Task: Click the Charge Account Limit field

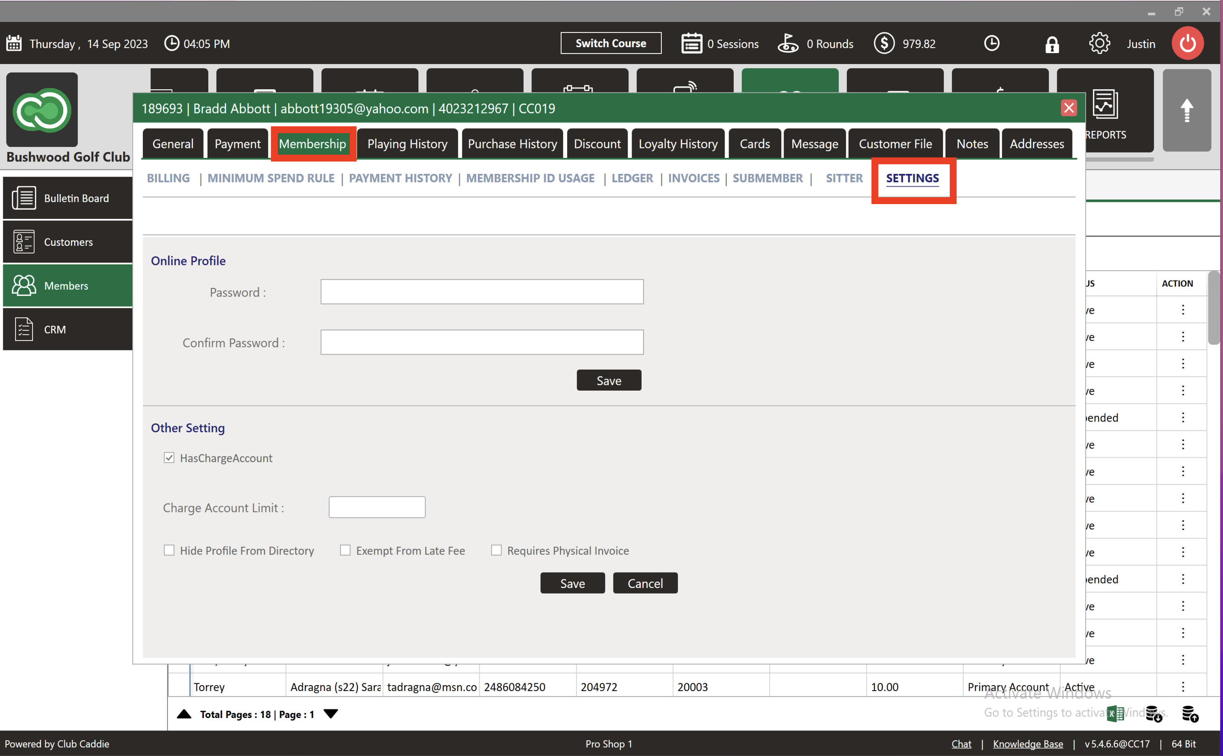Action: [377, 507]
